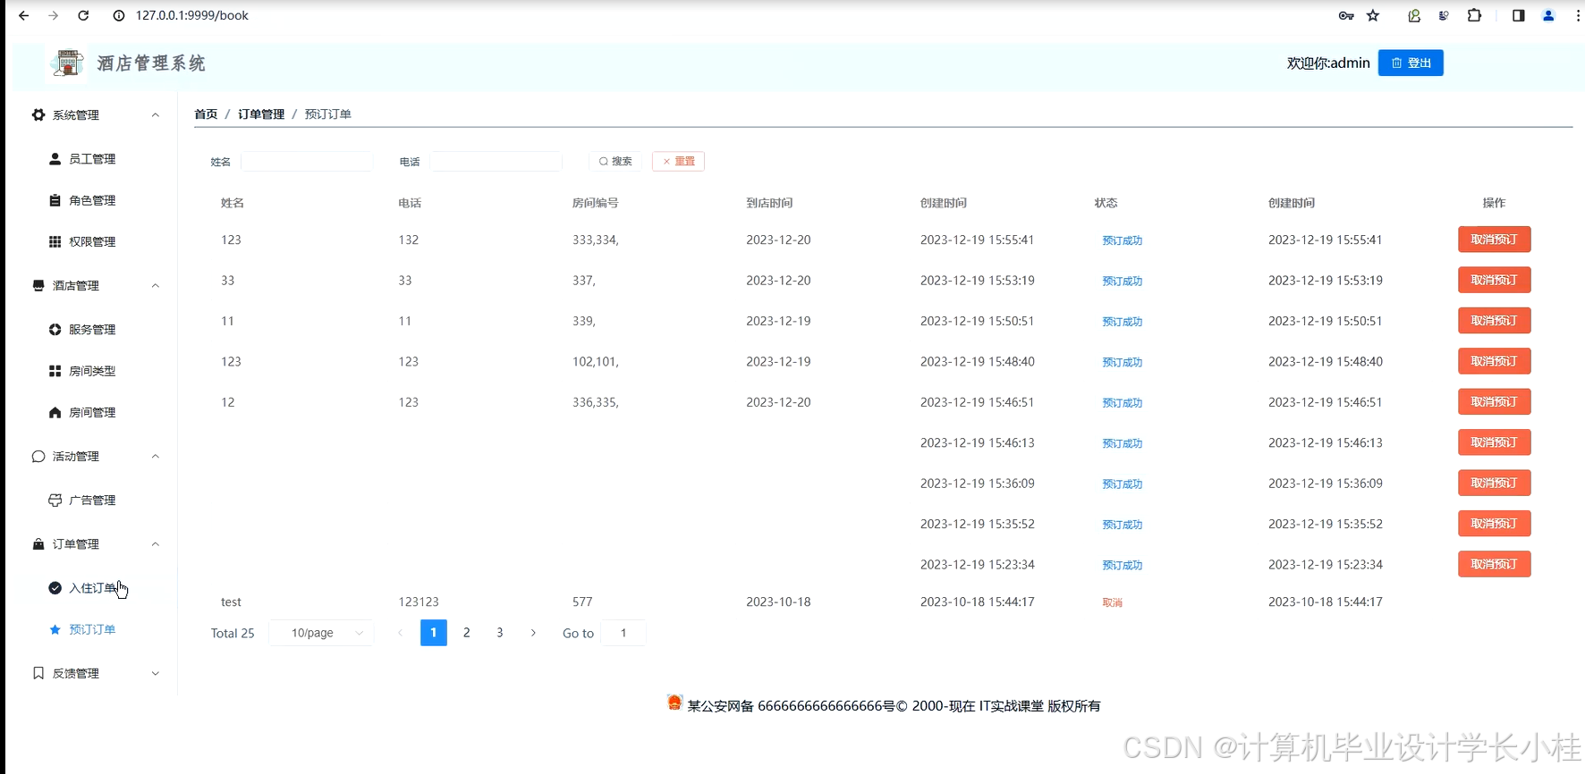Screen dimensions: 1585x774
Task: Cancel booking created 2023-12-19 15:53:19
Action: click(x=1494, y=280)
